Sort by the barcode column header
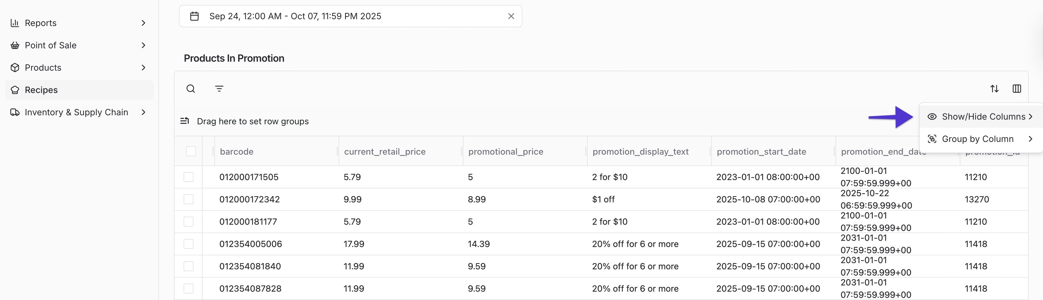The width and height of the screenshot is (1043, 300). coord(237,152)
